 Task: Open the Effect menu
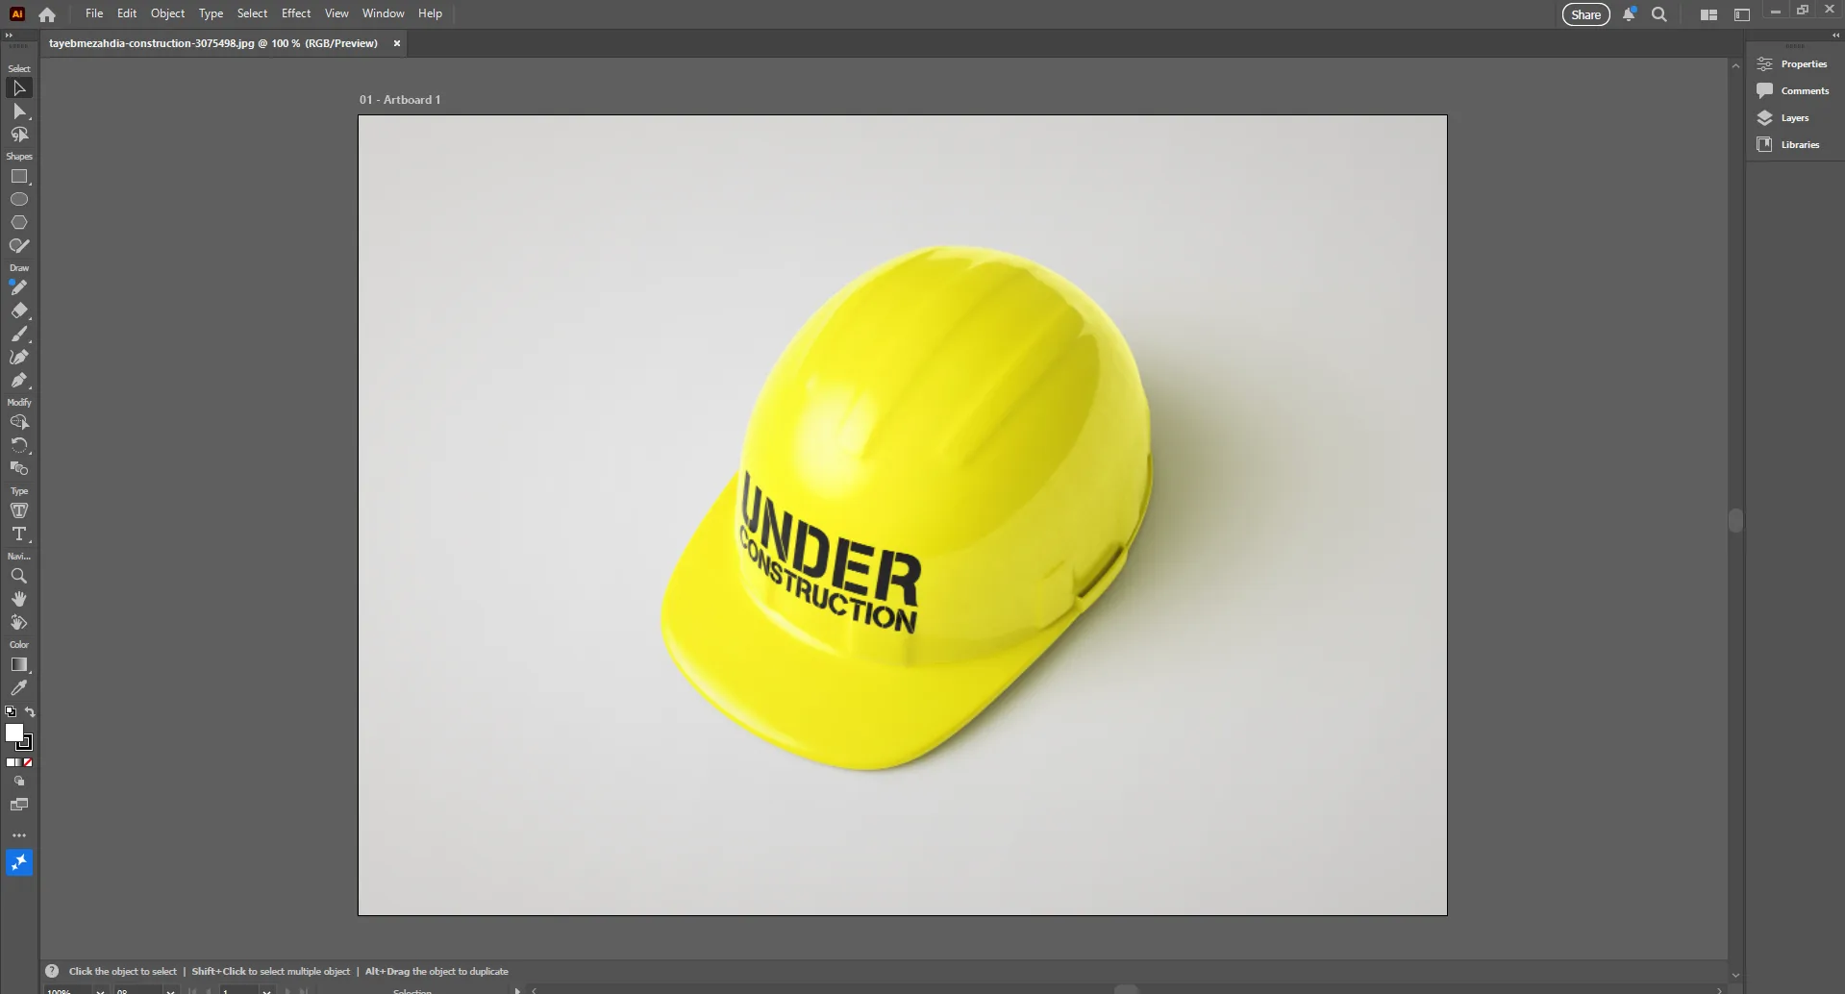(295, 13)
